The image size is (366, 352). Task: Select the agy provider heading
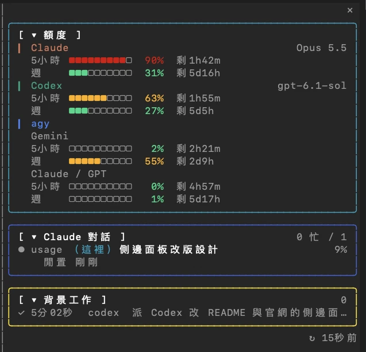40,124
